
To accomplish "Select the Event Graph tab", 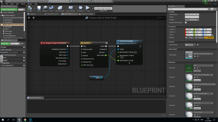I will [68, 14].
